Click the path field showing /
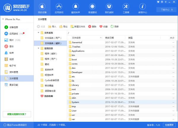Image resolution: width=178 pixels, height=128 pixels. [x=122, y=33]
